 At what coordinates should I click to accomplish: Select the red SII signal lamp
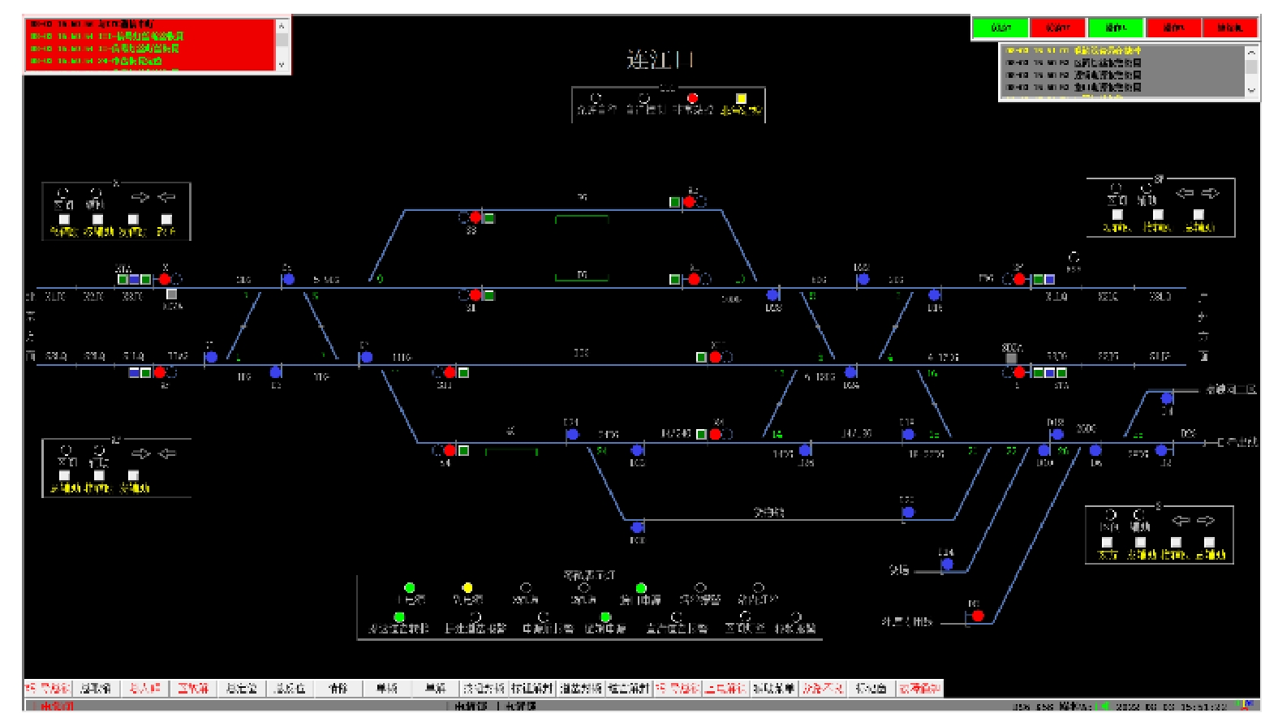point(450,372)
